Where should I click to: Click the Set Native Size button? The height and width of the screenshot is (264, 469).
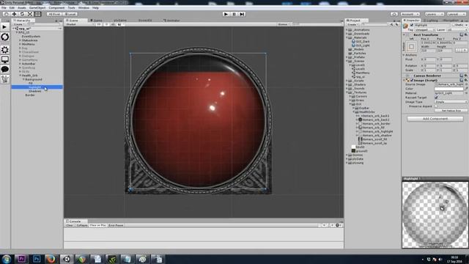451,111
